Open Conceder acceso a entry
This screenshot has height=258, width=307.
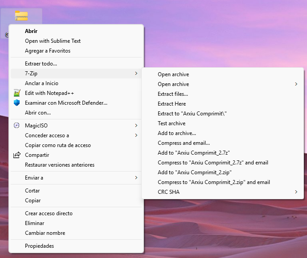tap(76, 135)
